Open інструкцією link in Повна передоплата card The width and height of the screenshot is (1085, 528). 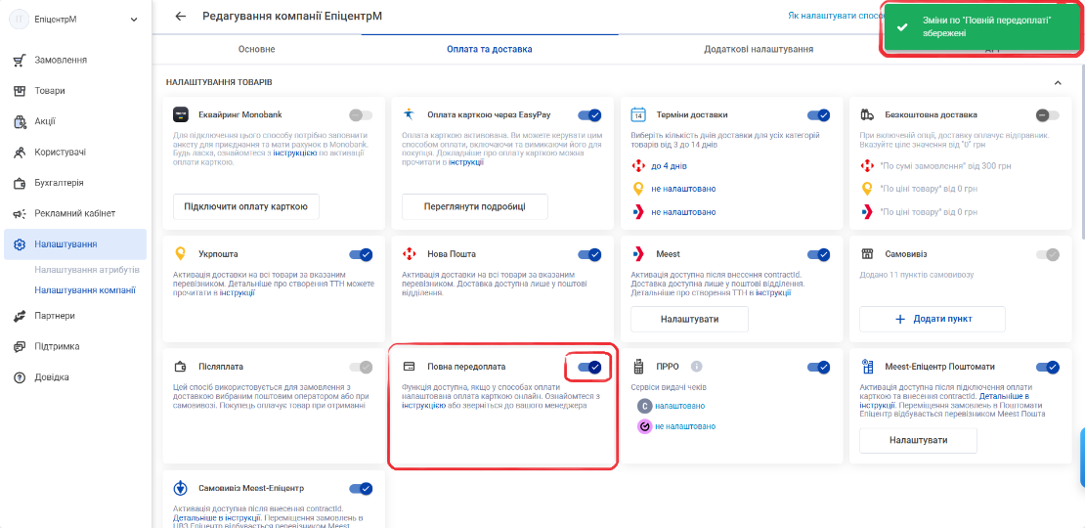(x=423, y=406)
